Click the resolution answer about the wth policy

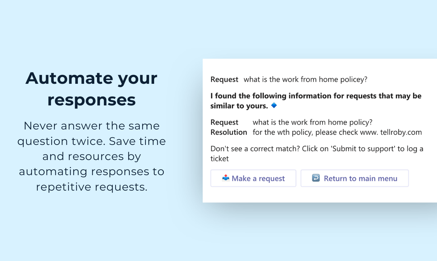tap(337, 132)
